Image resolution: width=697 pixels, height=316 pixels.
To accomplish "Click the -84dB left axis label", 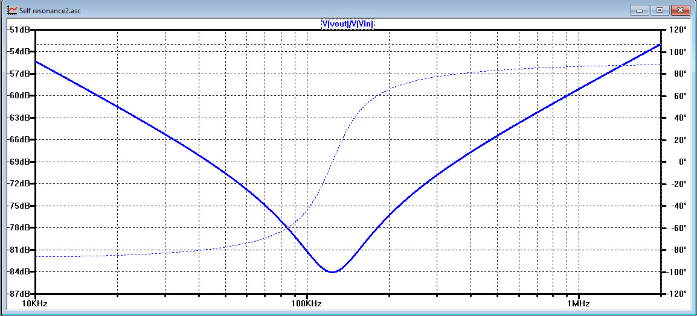I will click(x=18, y=271).
